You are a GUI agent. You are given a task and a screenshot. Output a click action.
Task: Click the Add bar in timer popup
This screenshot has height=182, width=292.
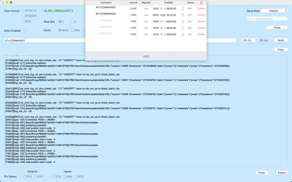(146, 56)
